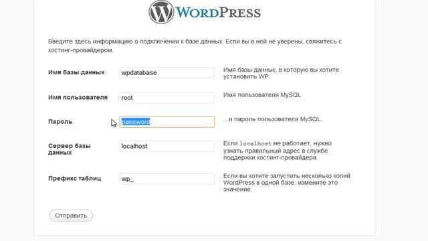Click the label Имя базы данных
The height and width of the screenshot is (241, 428).
click(76, 72)
